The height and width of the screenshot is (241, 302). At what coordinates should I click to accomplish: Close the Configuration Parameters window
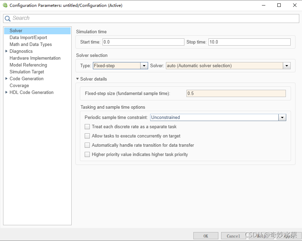click(295, 5)
